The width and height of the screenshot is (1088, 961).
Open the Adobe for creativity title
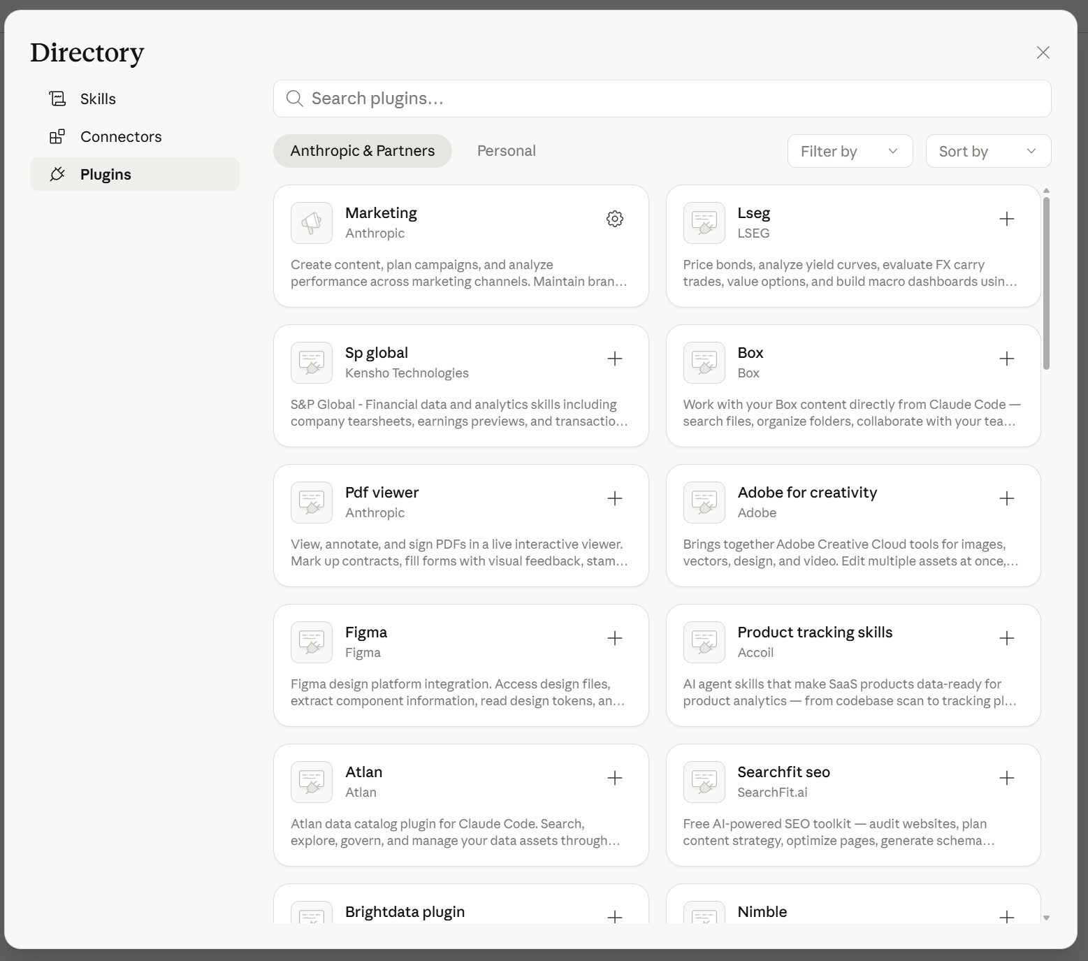tap(807, 493)
